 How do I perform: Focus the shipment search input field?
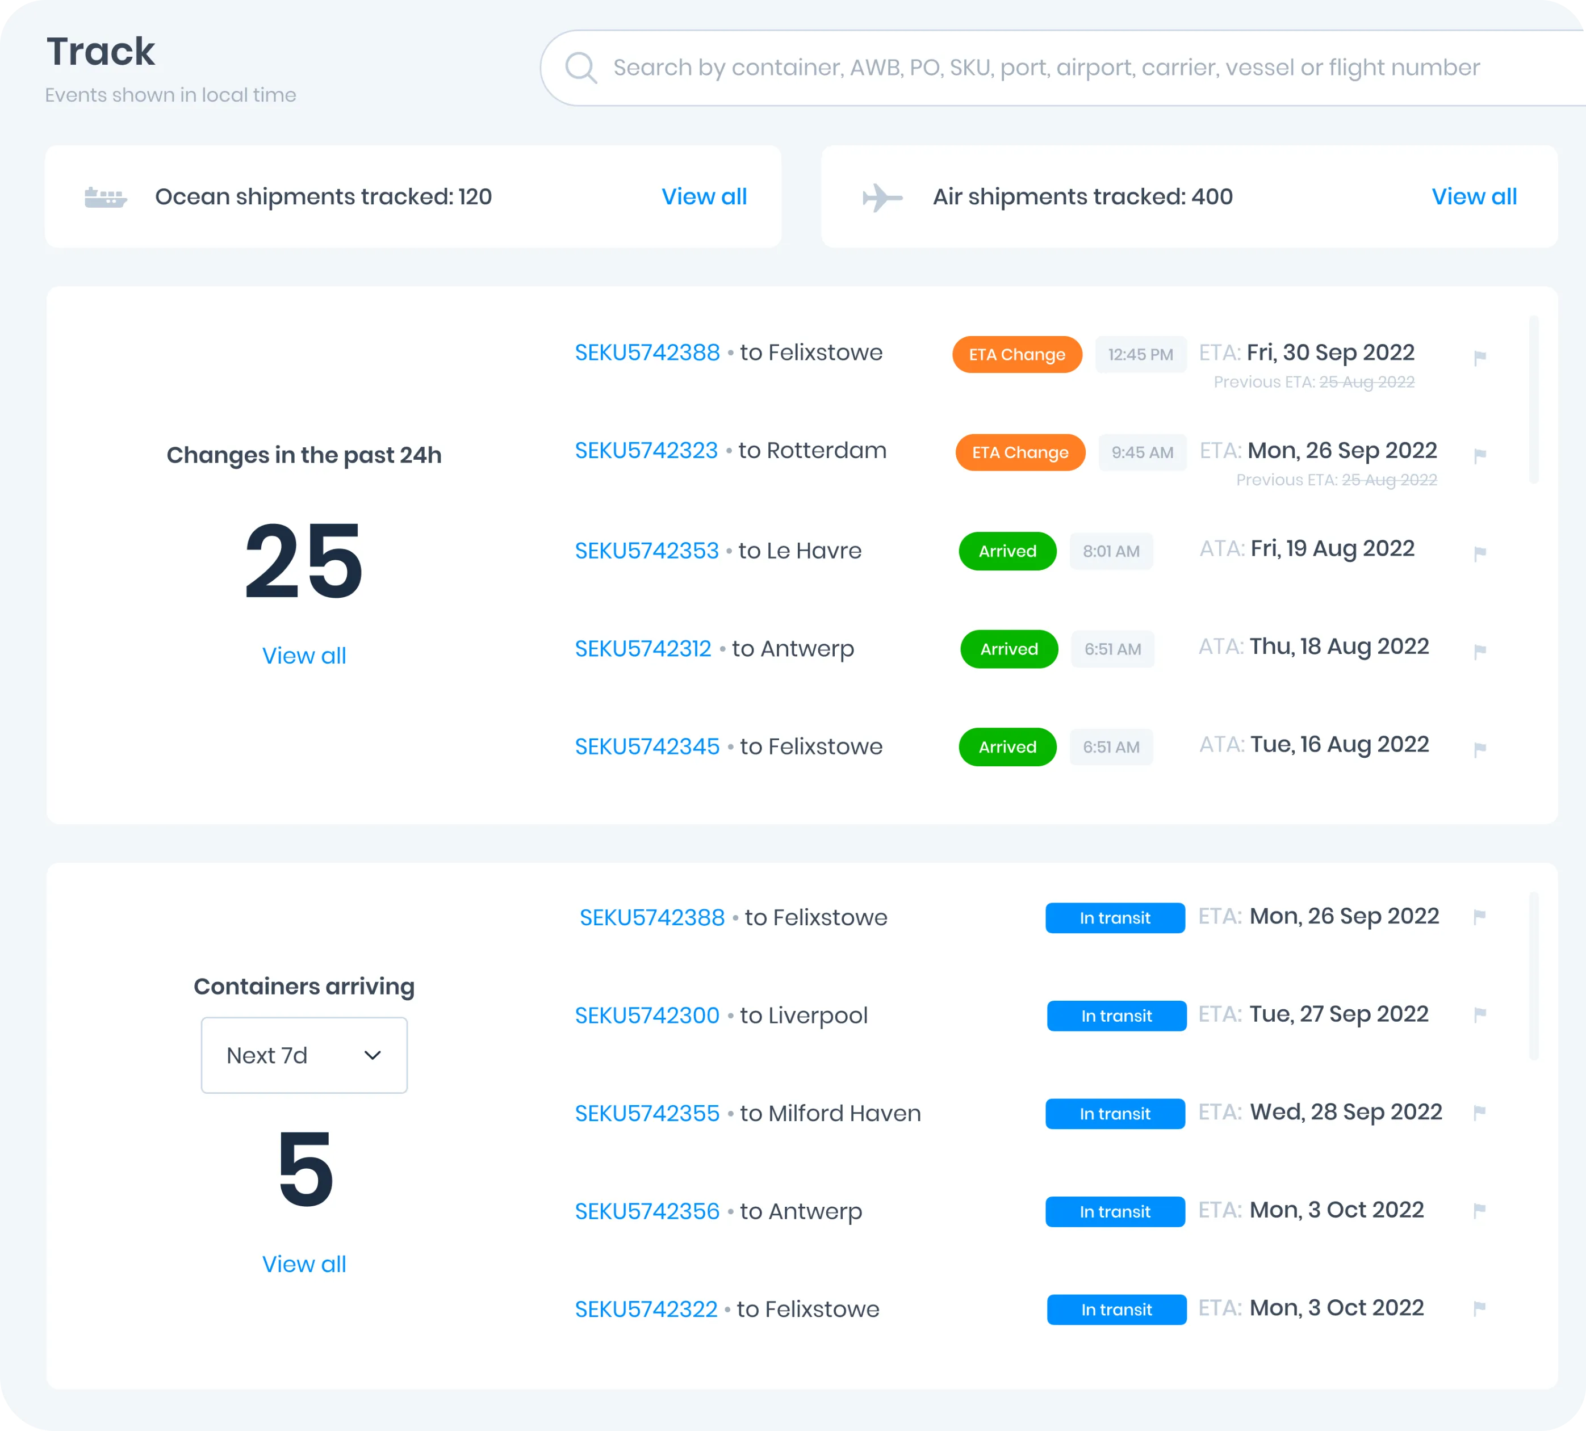tap(1047, 69)
